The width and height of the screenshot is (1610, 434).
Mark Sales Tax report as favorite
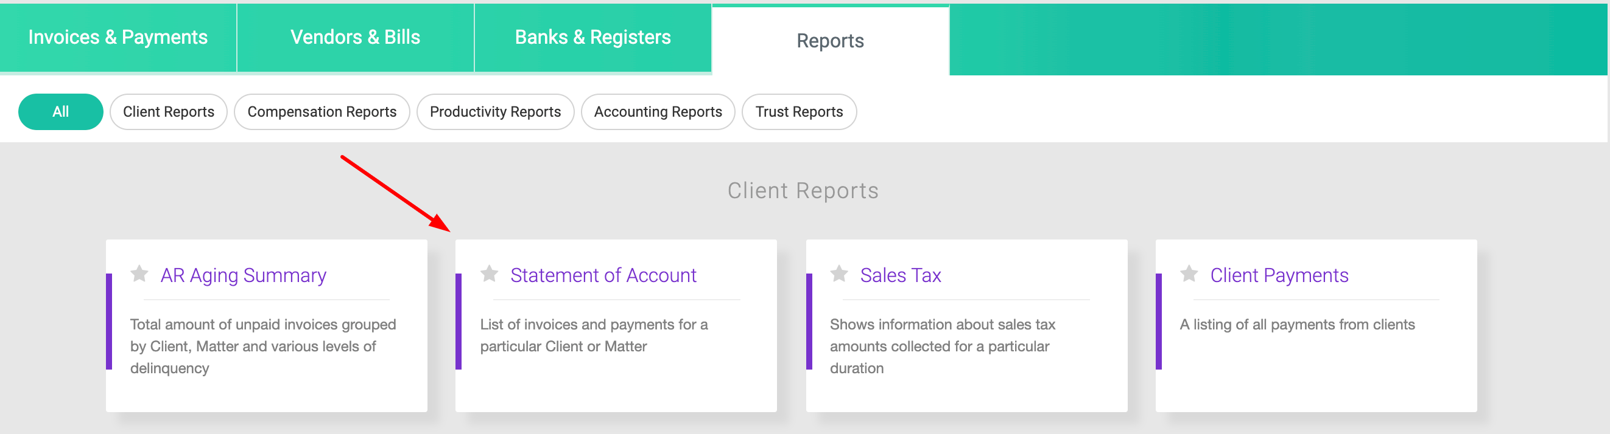[x=839, y=274]
